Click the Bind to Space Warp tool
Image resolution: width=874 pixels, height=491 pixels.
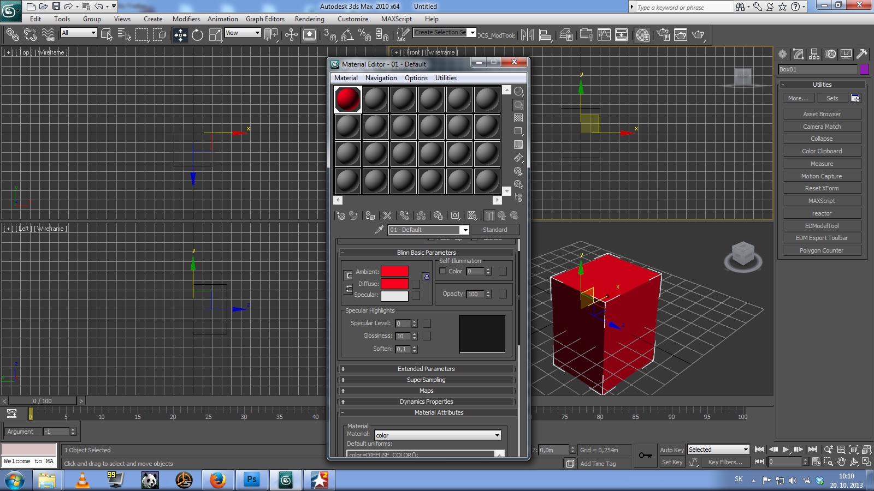(48, 35)
